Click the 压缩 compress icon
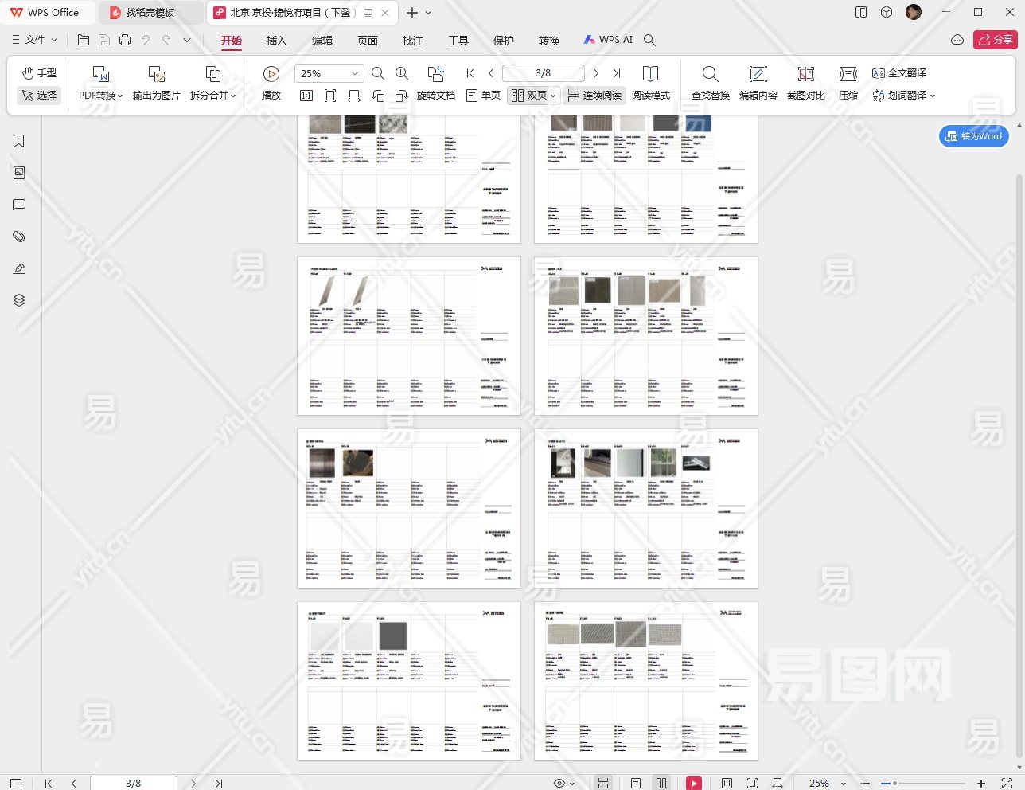Image resolution: width=1025 pixels, height=790 pixels. 848,74
